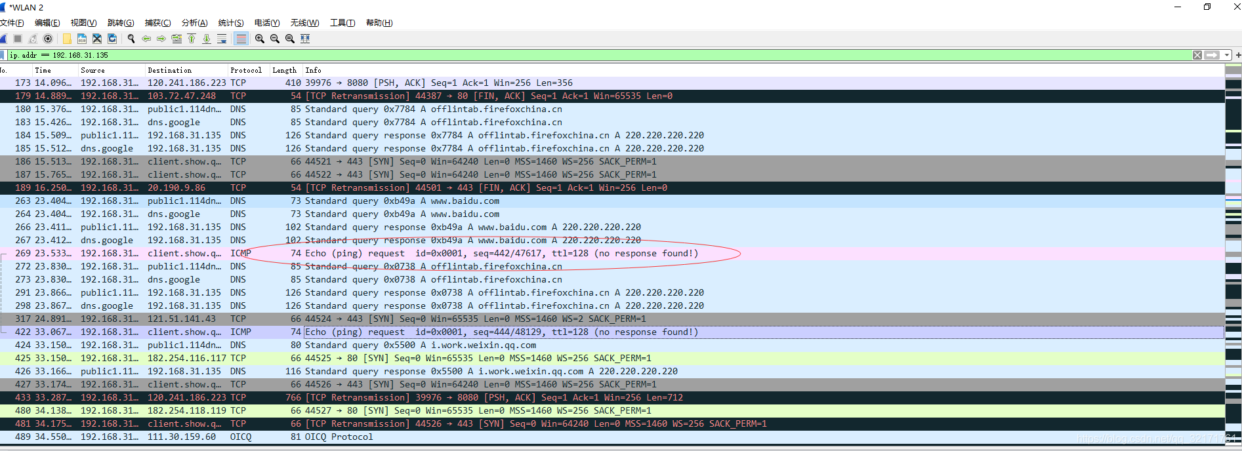Add a display filter button
The width and height of the screenshot is (1242, 451).
(1238, 55)
